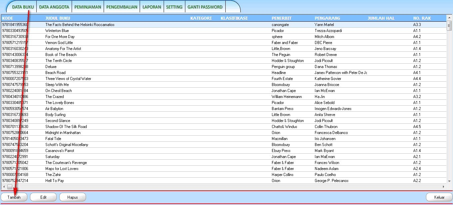
Task: Click the horizontal scrollbar thumb
Action: point(10,187)
